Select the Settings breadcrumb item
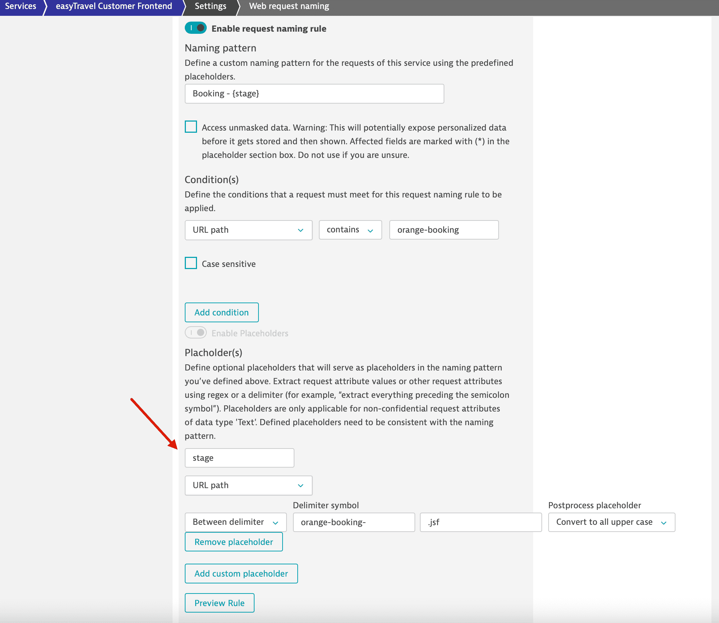This screenshot has width=719, height=623. (x=210, y=6)
